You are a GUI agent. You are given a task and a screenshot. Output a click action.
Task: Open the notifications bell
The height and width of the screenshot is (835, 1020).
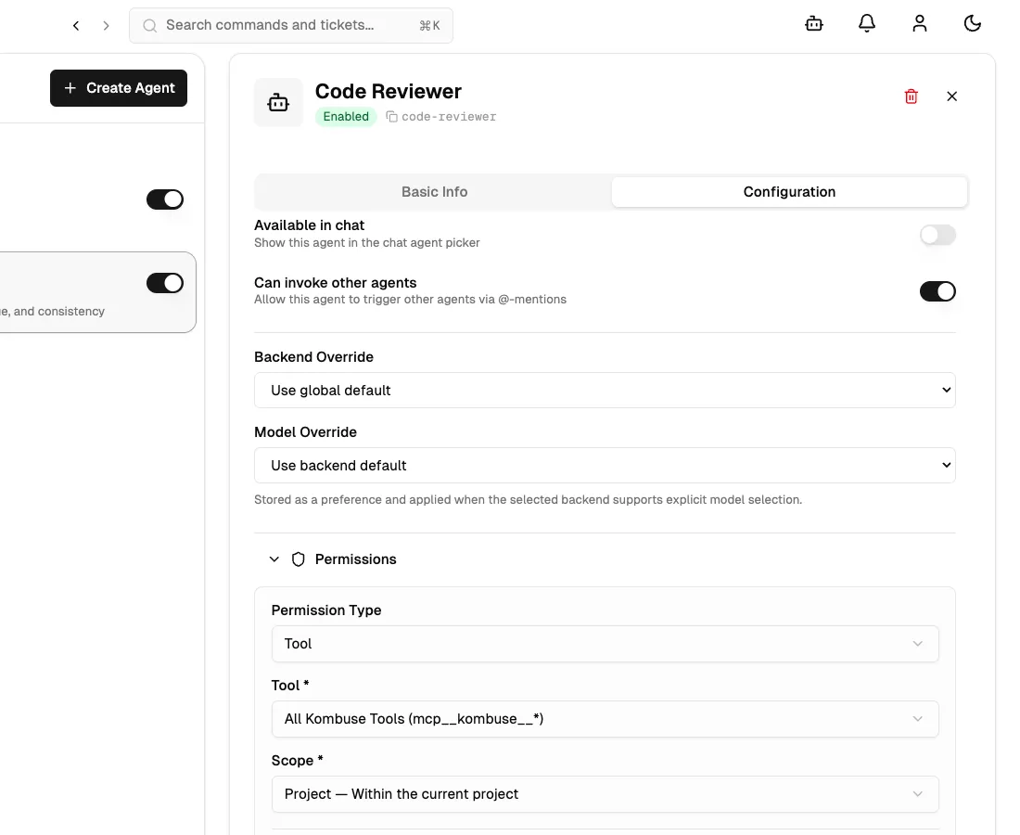click(867, 23)
